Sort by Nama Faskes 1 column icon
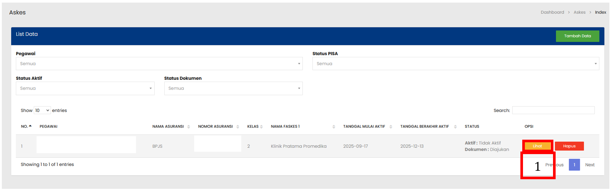Screen dimensions: 612x194 point(334,127)
